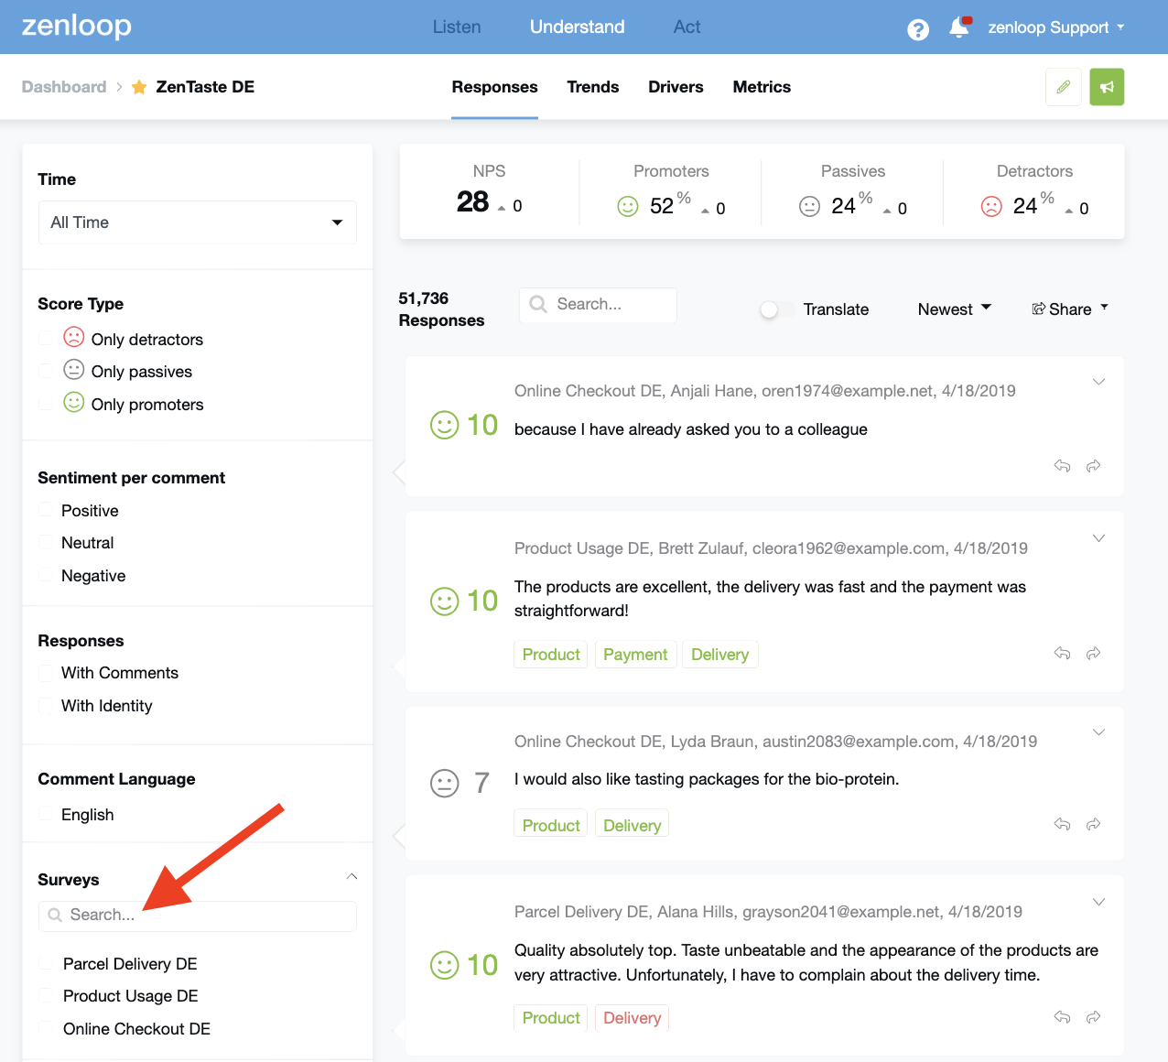This screenshot has height=1062, width=1168.
Task: Check Only detractors filter
Action: click(46, 339)
